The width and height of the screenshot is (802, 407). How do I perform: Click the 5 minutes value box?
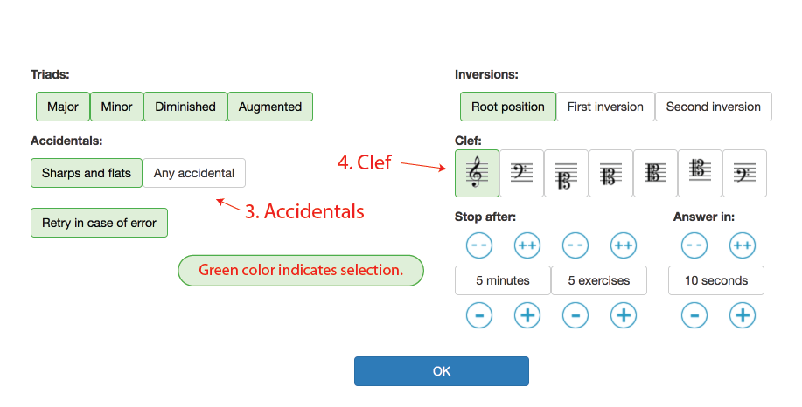coord(503,280)
